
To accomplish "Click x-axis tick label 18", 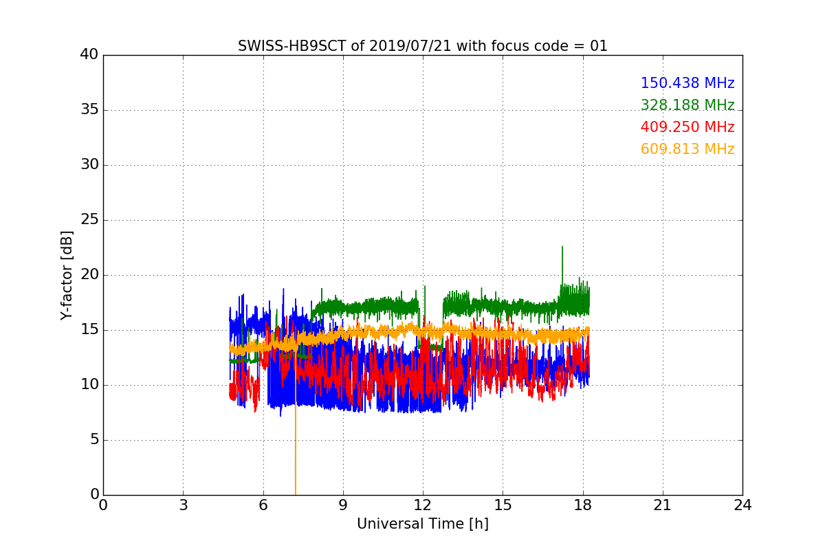I will [x=582, y=505].
